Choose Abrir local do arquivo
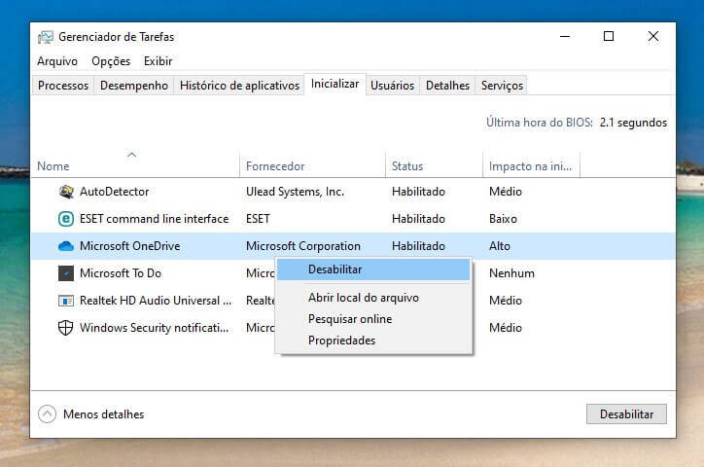 (x=373, y=298)
